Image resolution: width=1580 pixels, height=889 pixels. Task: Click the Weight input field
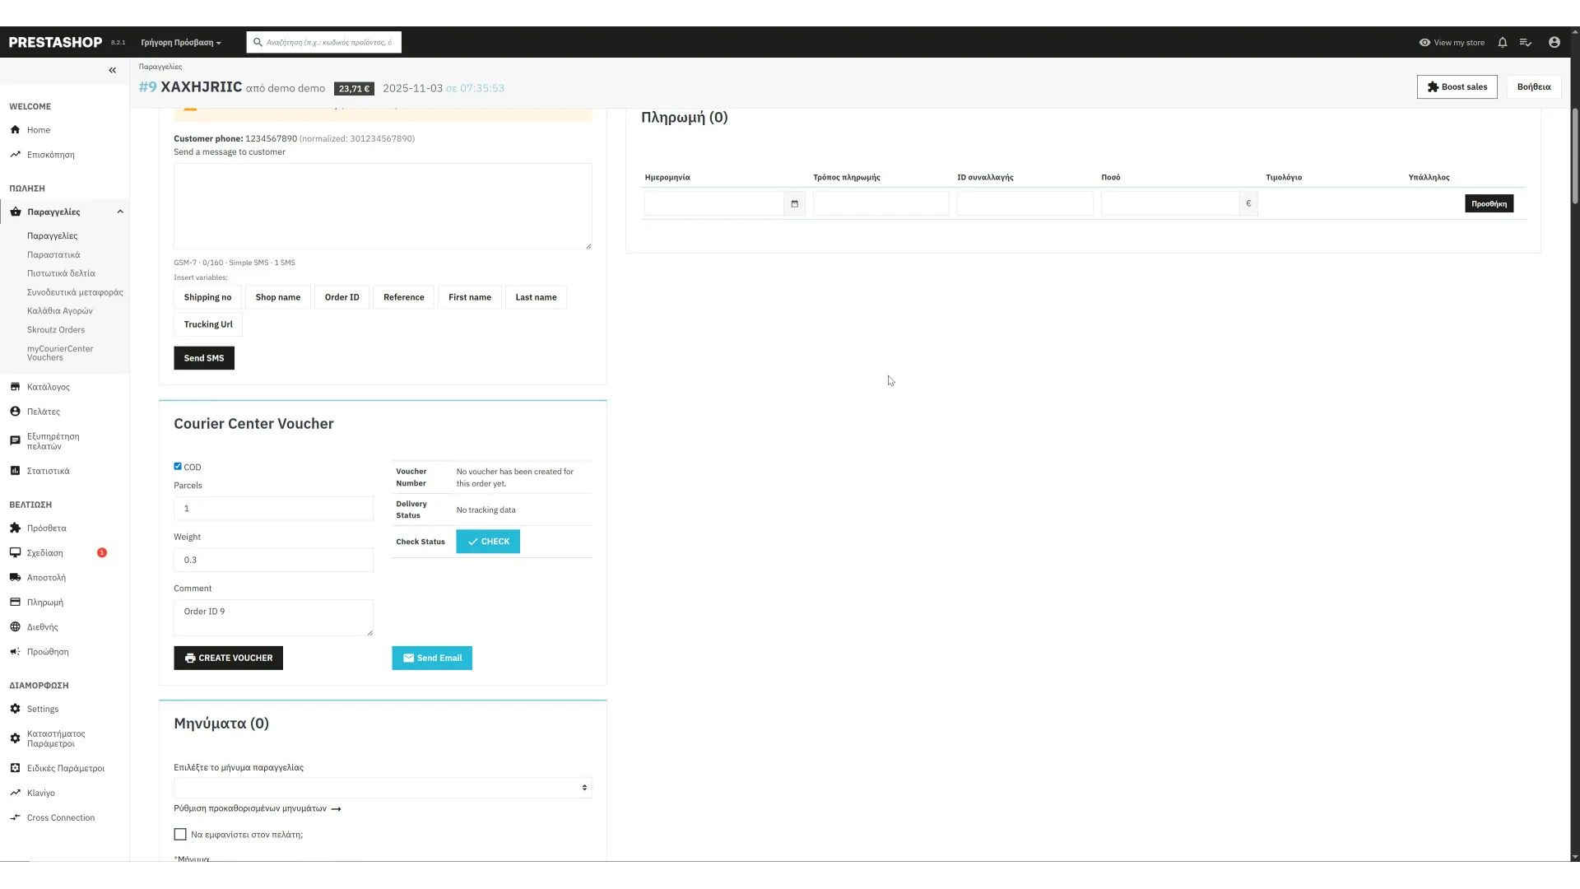point(273,560)
